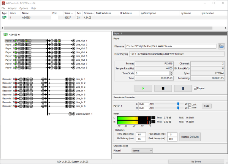Click the Line_Out 8 round connector icon
The width and height of the screenshot is (228, 164).
pyautogui.click(x=74, y=68)
